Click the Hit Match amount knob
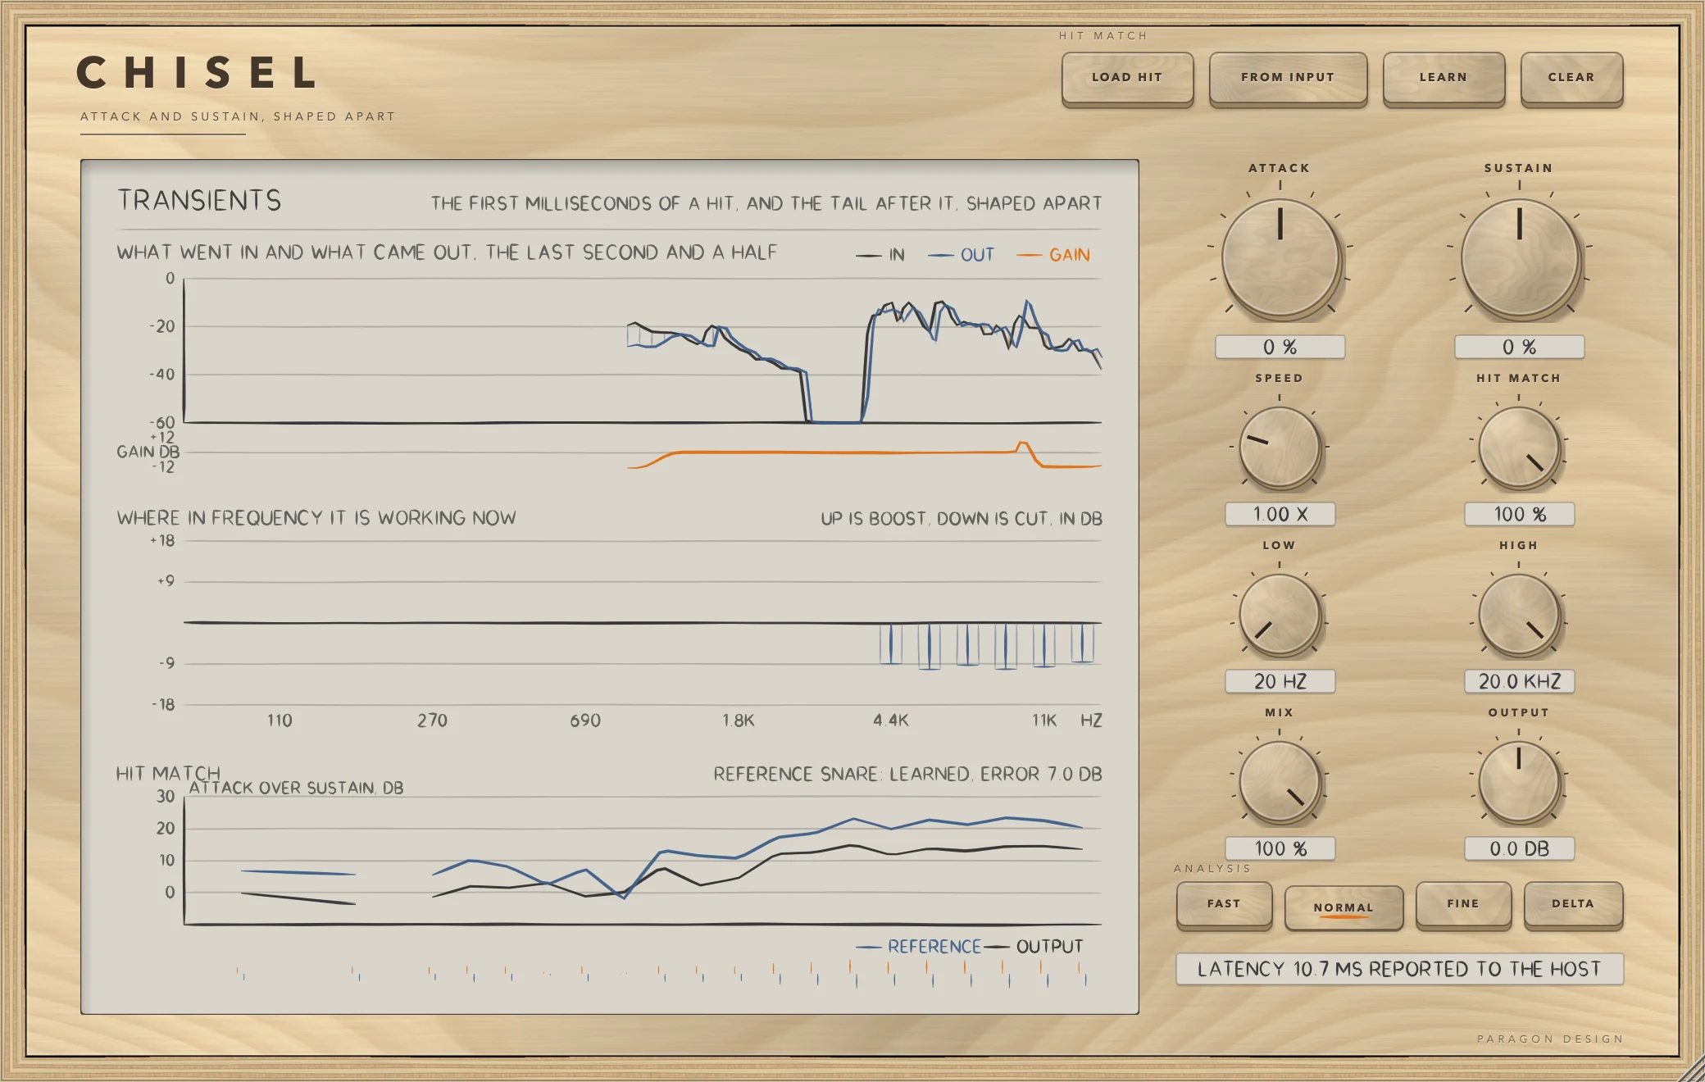 click(1519, 448)
